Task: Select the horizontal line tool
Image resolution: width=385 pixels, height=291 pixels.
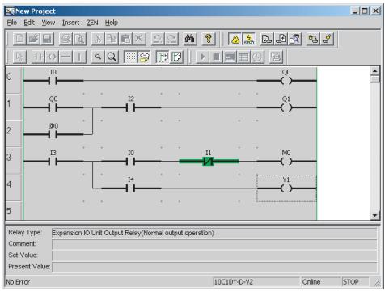Action: (x=66, y=57)
